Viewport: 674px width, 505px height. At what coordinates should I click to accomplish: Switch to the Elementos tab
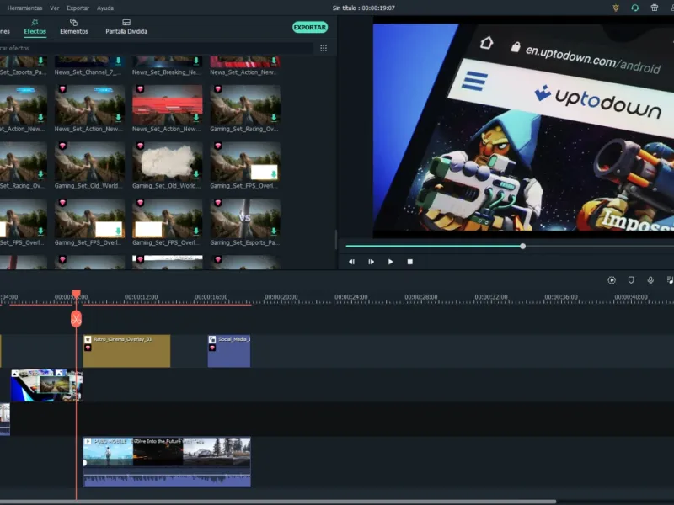pos(74,27)
